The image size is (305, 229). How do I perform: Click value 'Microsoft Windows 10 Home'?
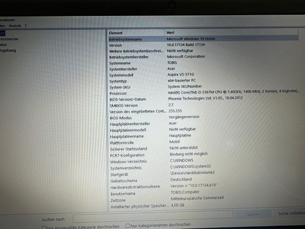[191, 38]
